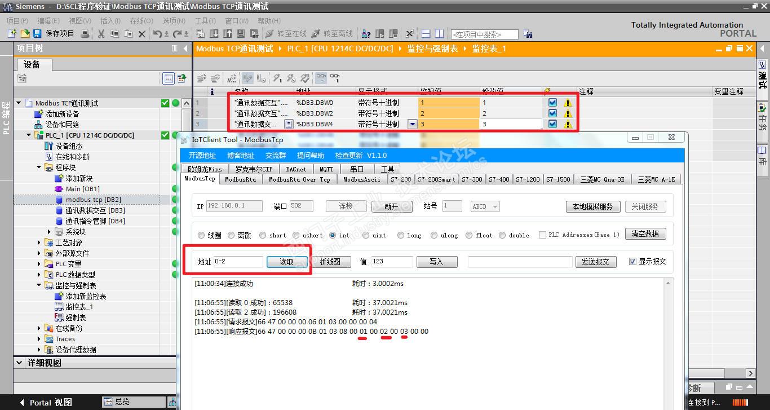Click the 地址 address input field

238,262
